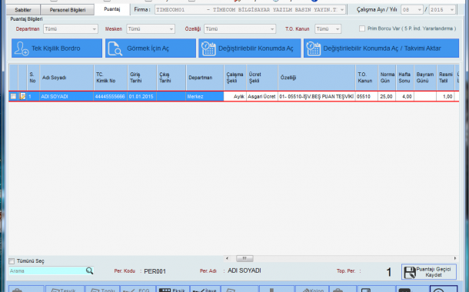This screenshot has width=469, height=292.
Task: Click the person icon on Tek Kişilik Bordro
Action: tap(22, 48)
